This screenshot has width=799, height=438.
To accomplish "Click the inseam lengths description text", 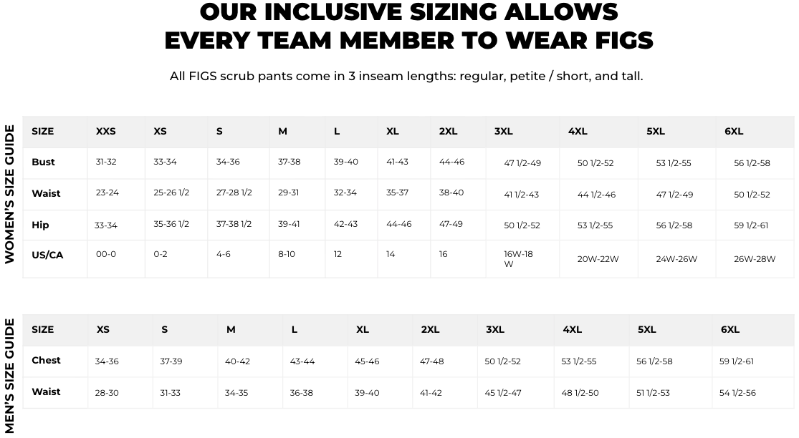I will coord(406,76).
